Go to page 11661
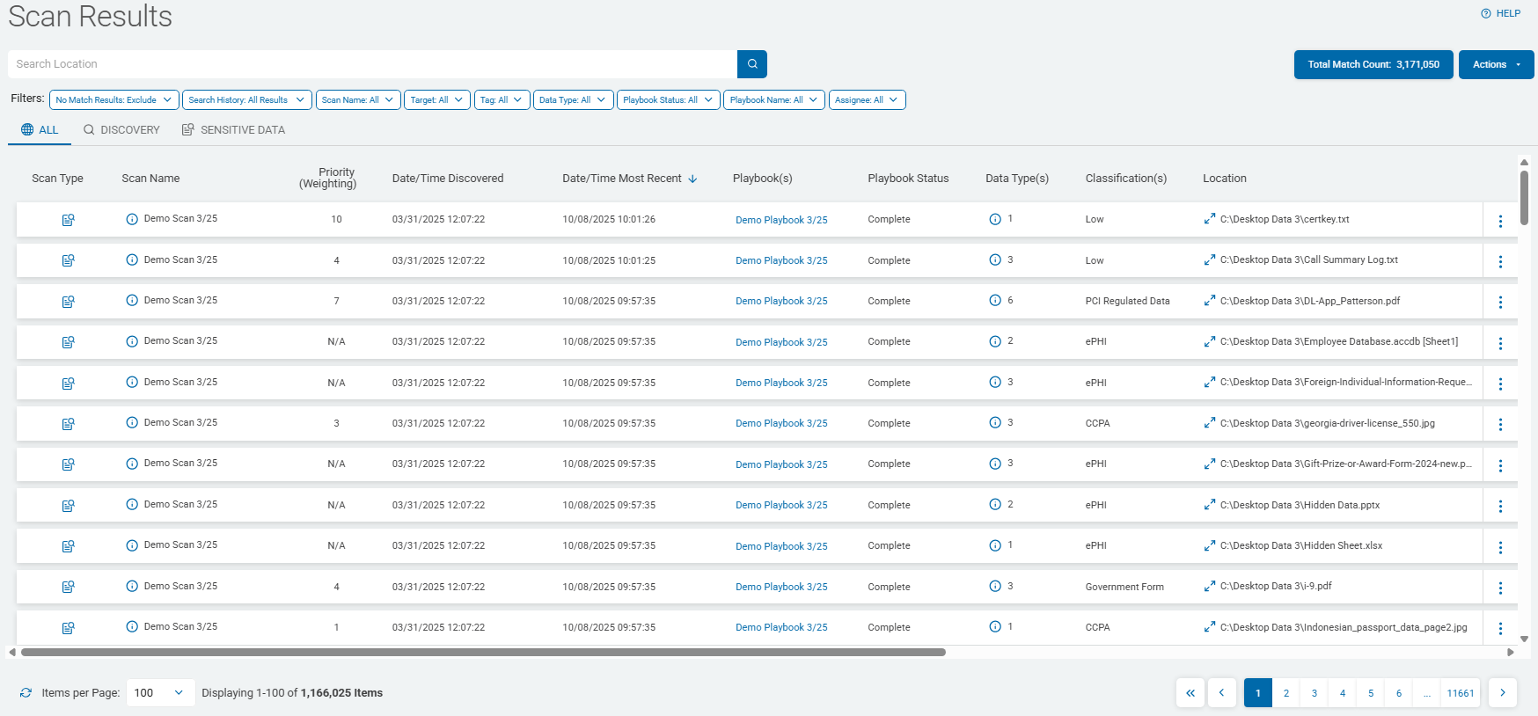The height and width of the screenshot is (716, 1538). (1460, 693)
